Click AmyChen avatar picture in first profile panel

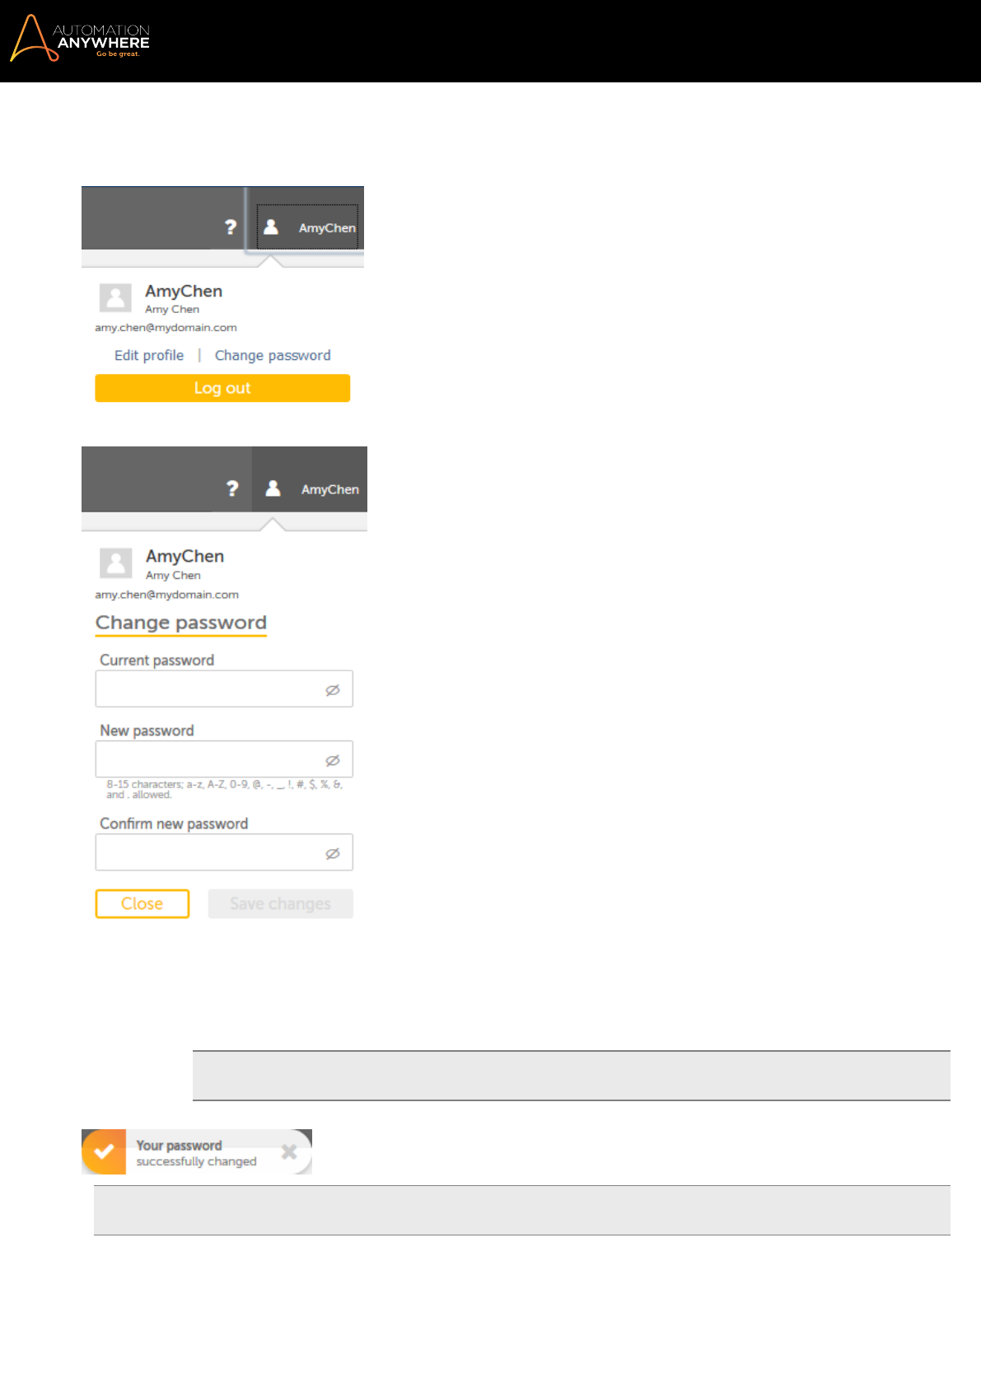pyautogui.click(x=115, y=297)
